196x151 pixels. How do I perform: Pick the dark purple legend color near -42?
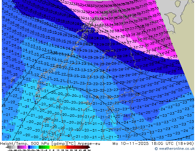tap(18, 147)
